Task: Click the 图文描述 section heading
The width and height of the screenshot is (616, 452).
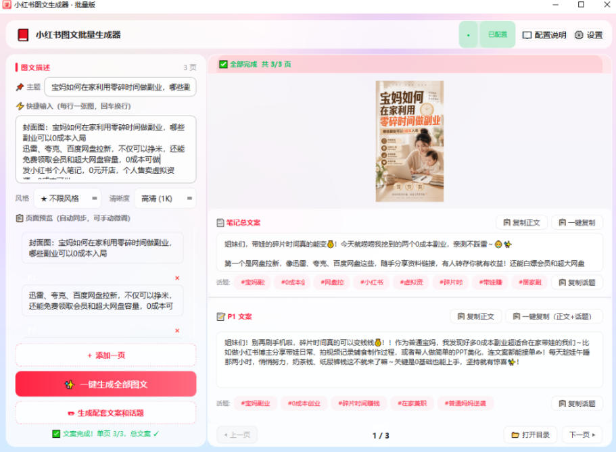Action: 35,68
